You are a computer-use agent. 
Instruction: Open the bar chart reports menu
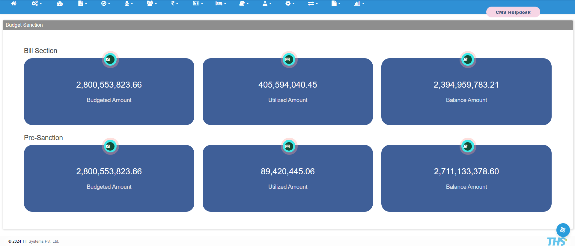click(x=359, y=4)
